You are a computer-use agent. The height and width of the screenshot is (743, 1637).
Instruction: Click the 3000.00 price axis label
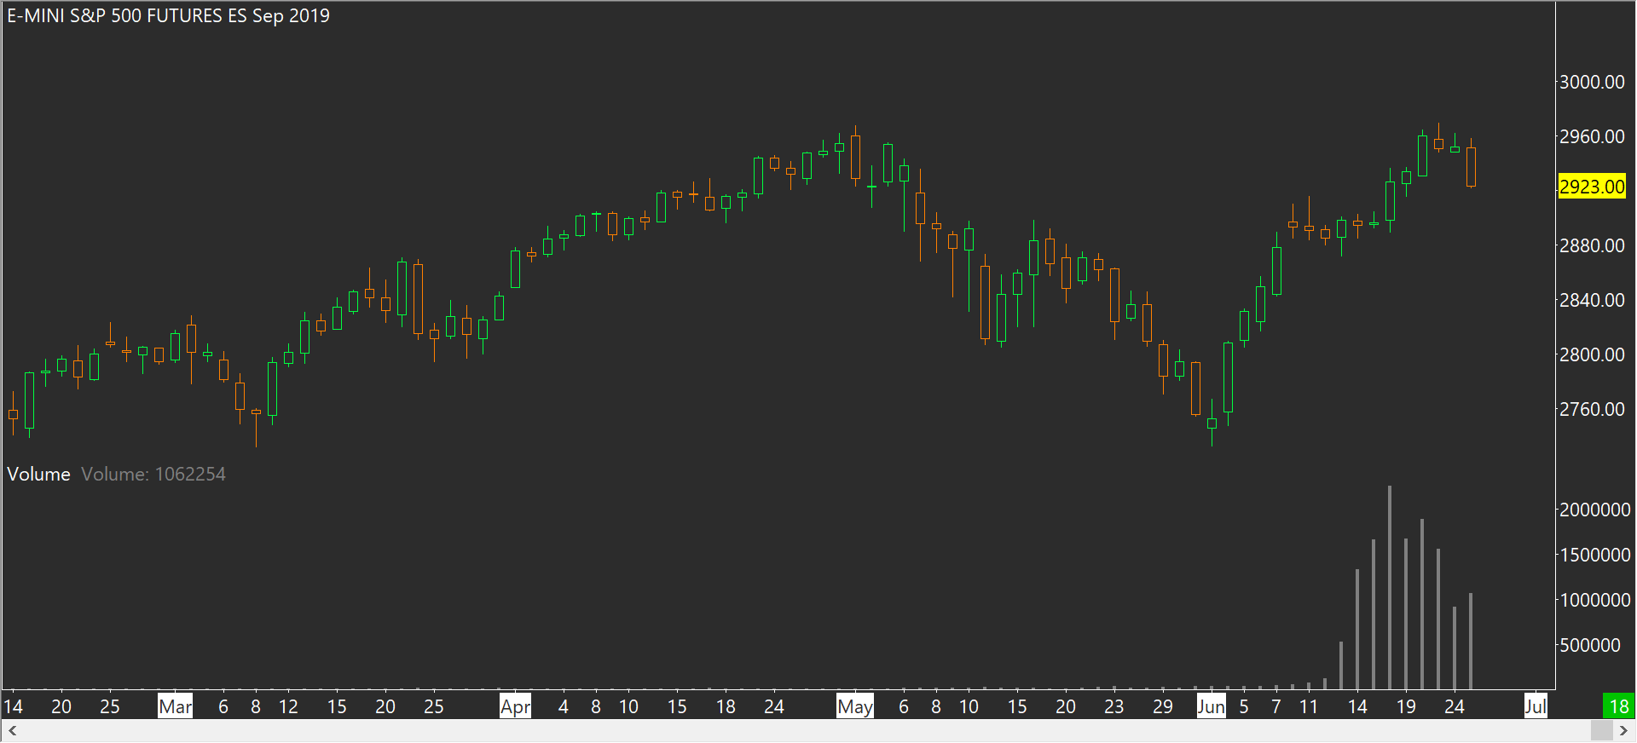point(1592,83)
